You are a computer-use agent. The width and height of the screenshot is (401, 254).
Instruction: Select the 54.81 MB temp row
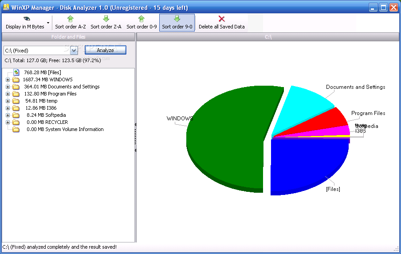[41, 101]
